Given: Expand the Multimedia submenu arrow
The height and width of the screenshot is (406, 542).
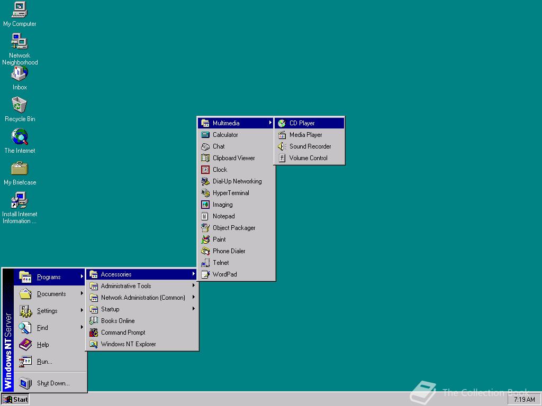Looking at the screenshot, I should coord(270,123).
